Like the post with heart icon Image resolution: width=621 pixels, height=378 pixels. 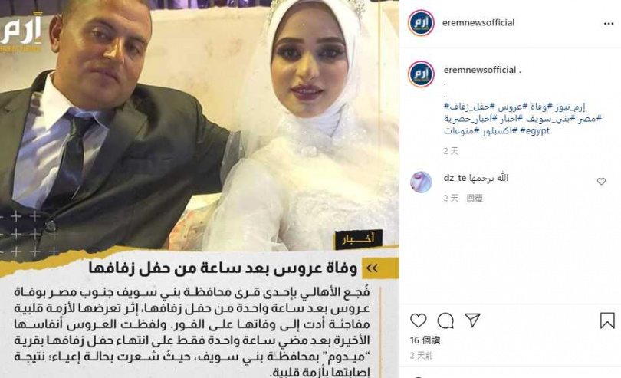click(419, 320)
